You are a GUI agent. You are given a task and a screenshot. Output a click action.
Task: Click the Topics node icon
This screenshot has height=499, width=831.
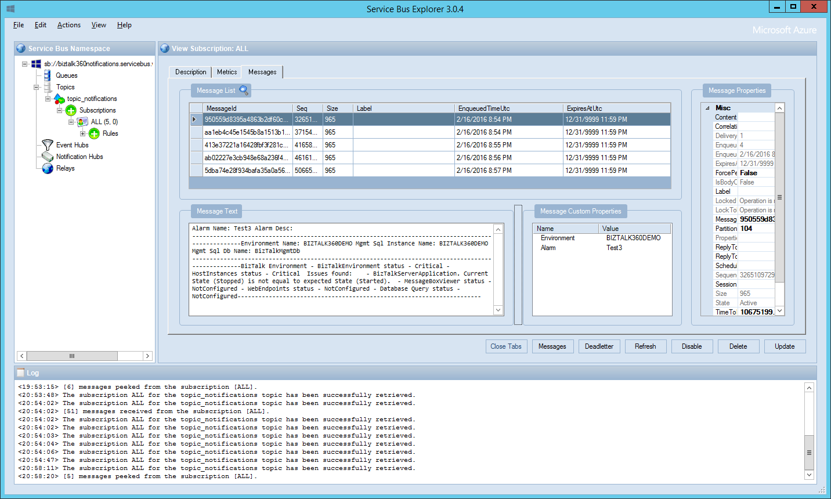pos(48,87)
